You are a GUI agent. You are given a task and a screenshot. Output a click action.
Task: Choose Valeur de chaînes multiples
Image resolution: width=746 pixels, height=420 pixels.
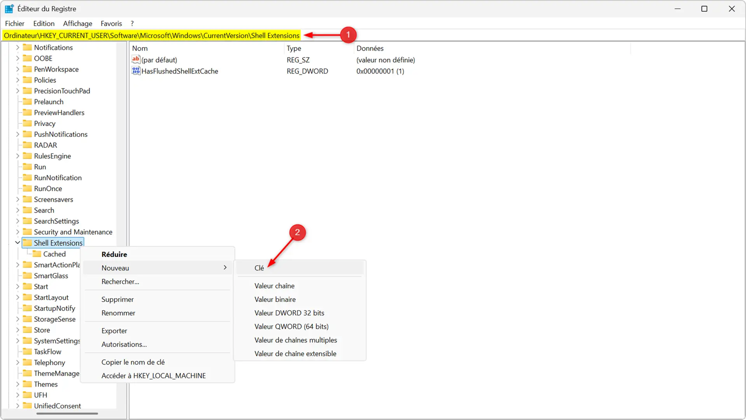tap(301, 340)
